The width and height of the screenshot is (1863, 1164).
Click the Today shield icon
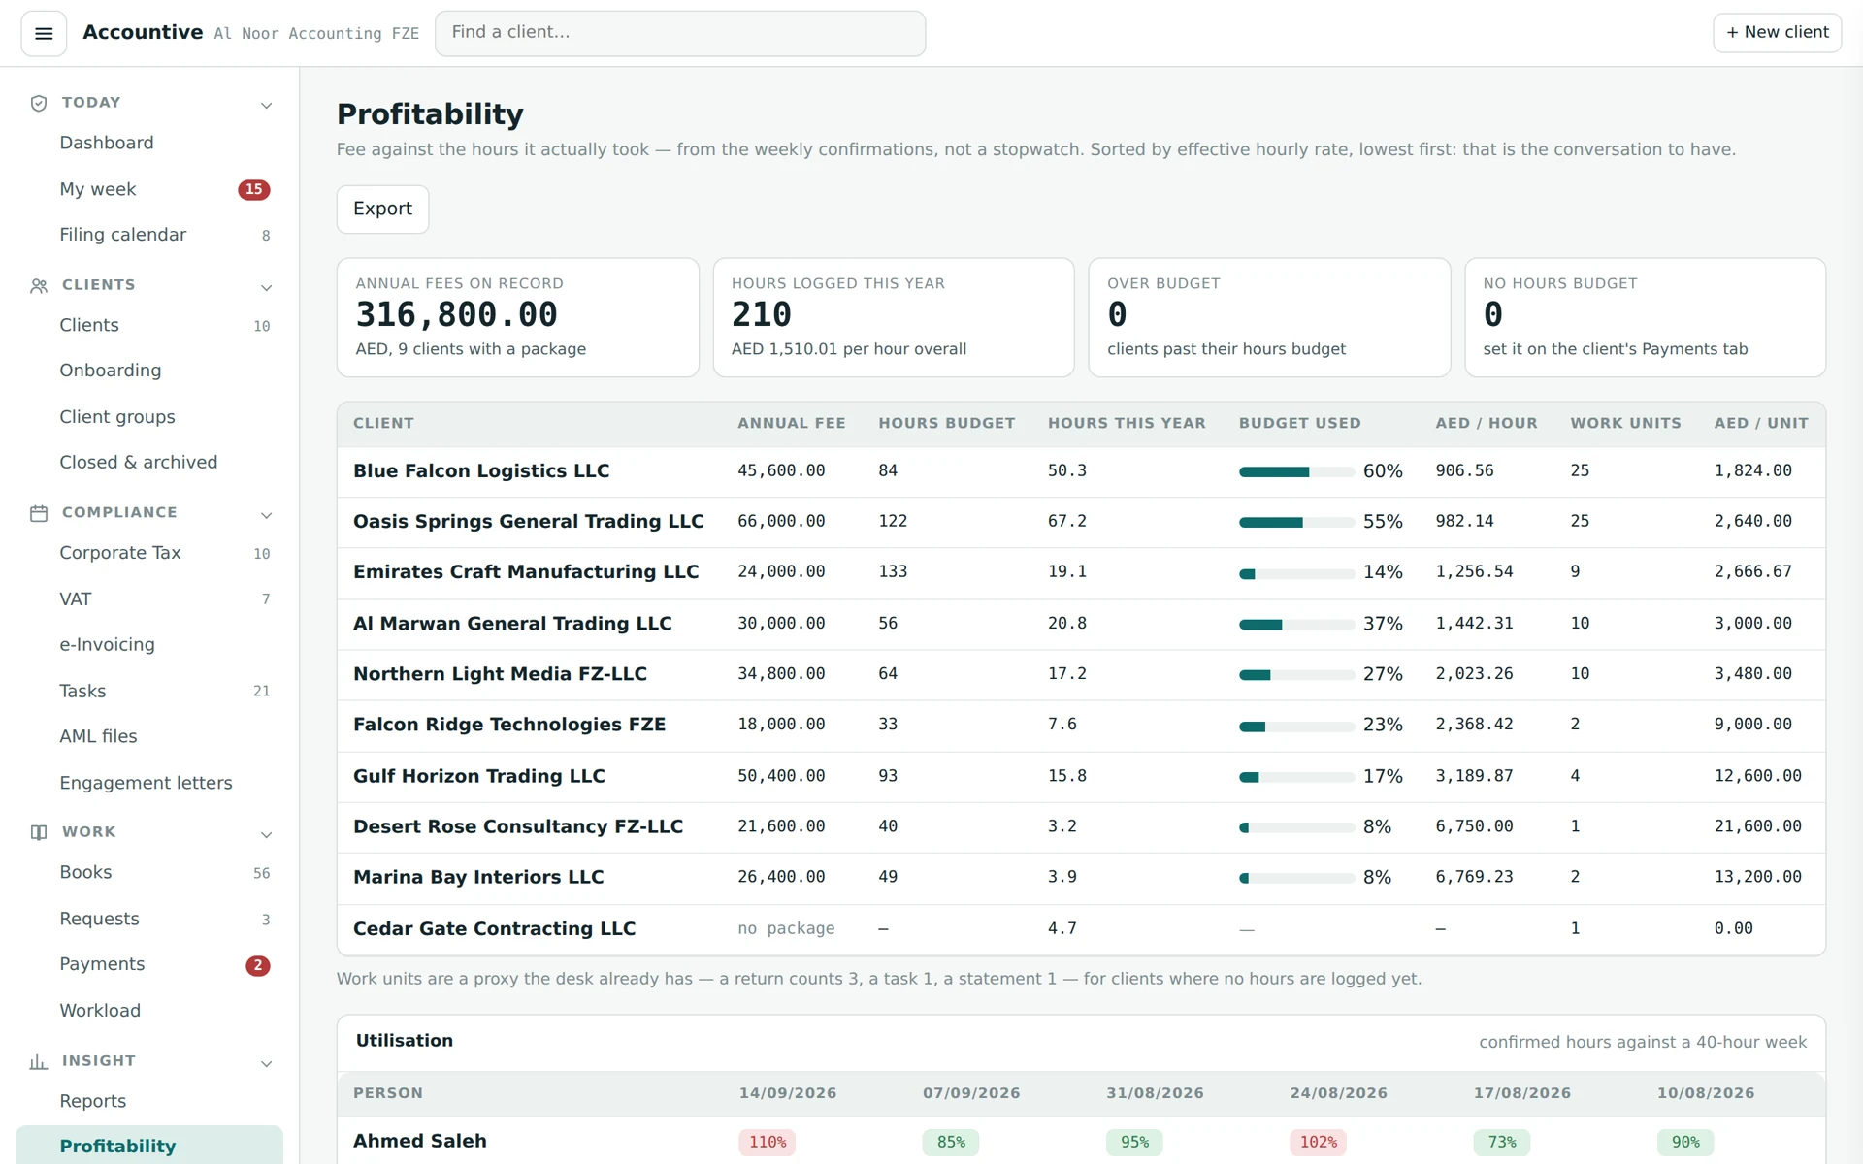point(39,103)
